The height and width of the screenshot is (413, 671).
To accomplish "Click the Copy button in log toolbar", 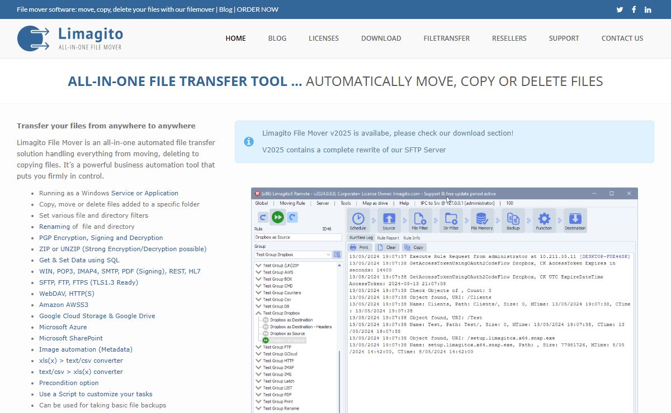I will 414,247.
